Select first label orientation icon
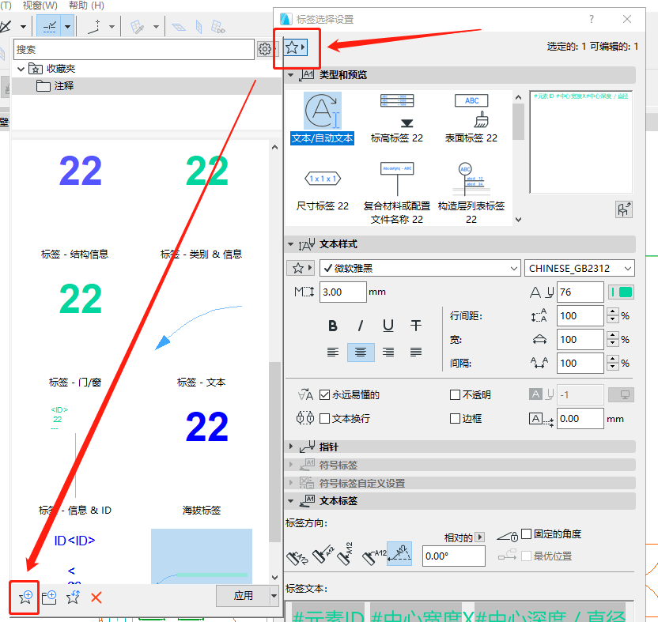 coord(297,557)
